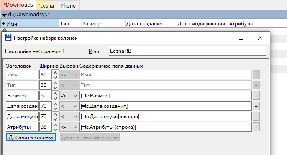287x155 pixels.
Task: Open alignment dropdown for Дата создания row
Action: click(69, 106)
